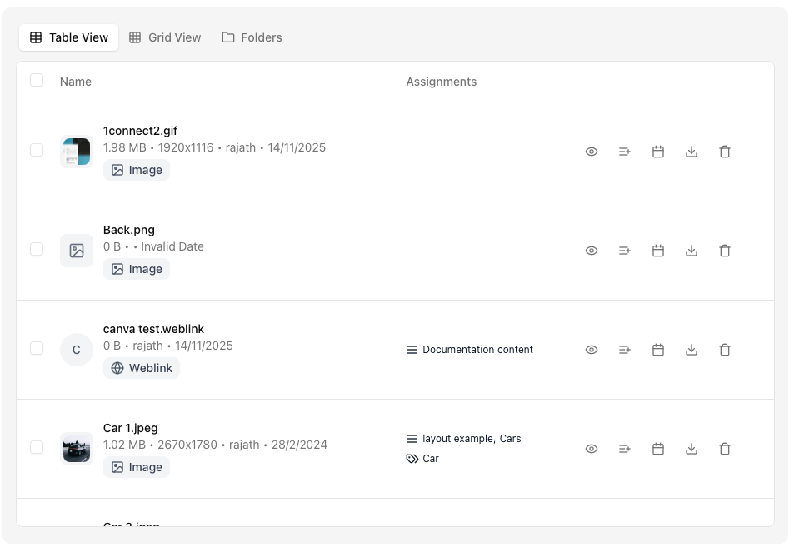Switch to the Grid View tab
This screenshot has height=552, width=795.
165,37
